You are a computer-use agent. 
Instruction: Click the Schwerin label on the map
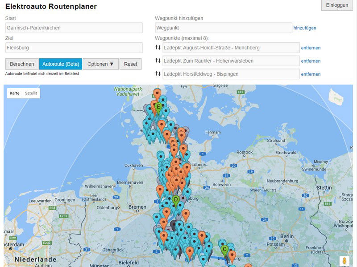221,185
